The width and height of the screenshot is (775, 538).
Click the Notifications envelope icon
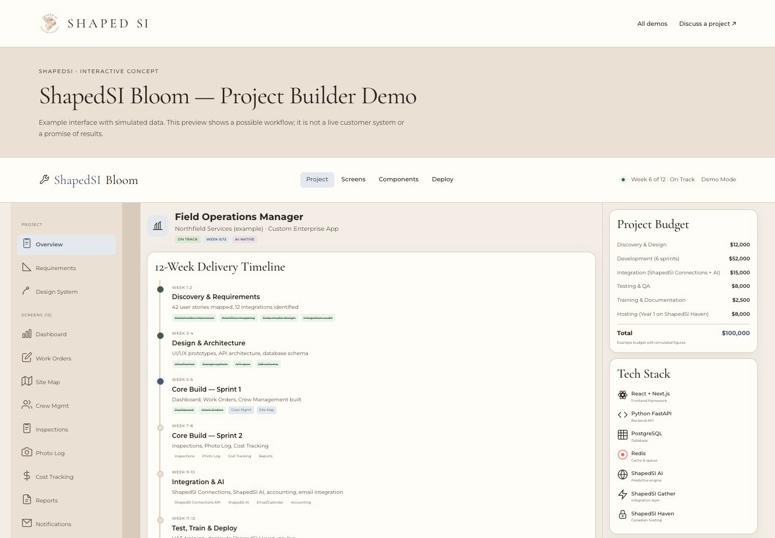pos(27,523)
